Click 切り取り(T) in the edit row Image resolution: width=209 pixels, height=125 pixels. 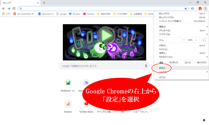(174, 62)
